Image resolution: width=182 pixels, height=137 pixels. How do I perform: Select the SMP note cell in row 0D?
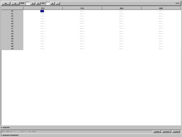pyautogui.click(x=160, y=44)
